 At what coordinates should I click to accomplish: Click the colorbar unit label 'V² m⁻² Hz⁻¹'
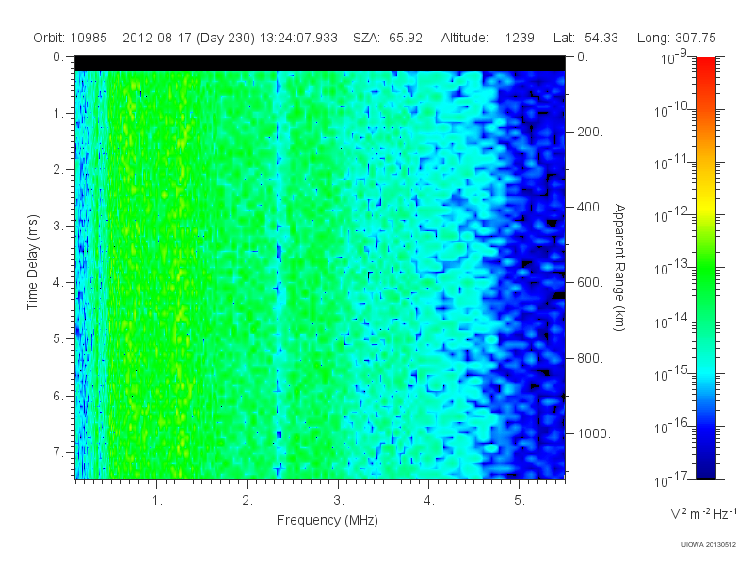tap(704, 513)
